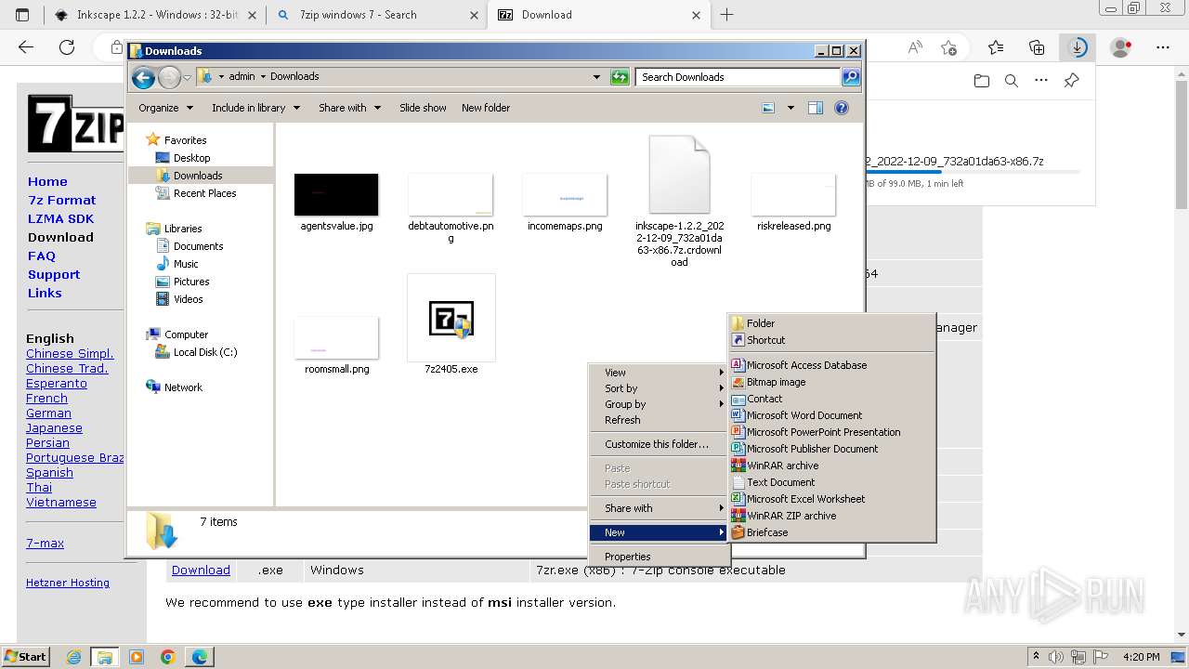Create new Microsoft Publisher Document
The height and width of the screenshot is (669, 1189).
831,449
